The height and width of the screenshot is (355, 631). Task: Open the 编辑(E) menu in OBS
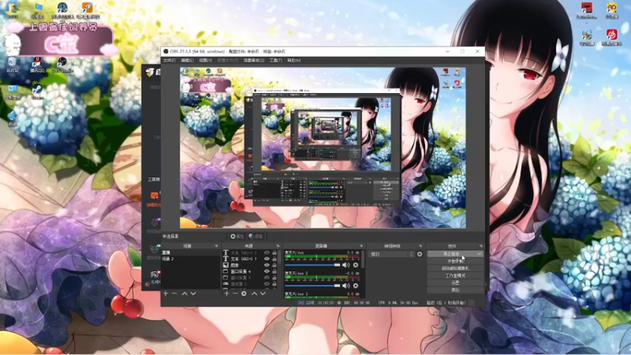click(187, 61)
